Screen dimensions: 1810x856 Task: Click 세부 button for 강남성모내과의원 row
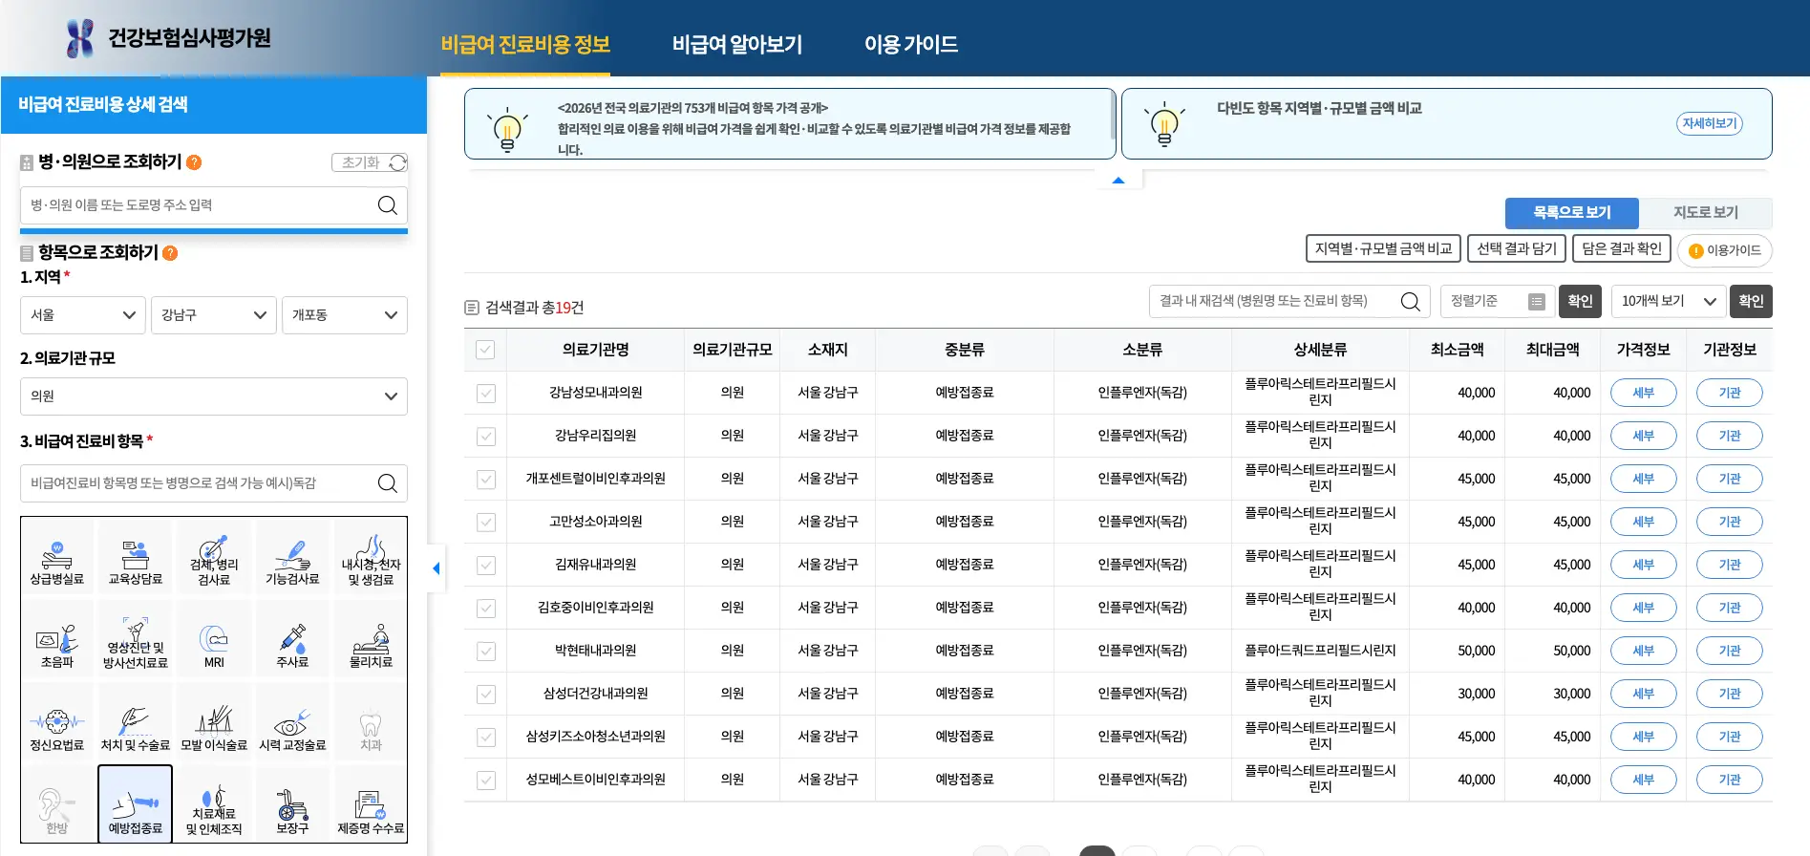[1643, 393]
